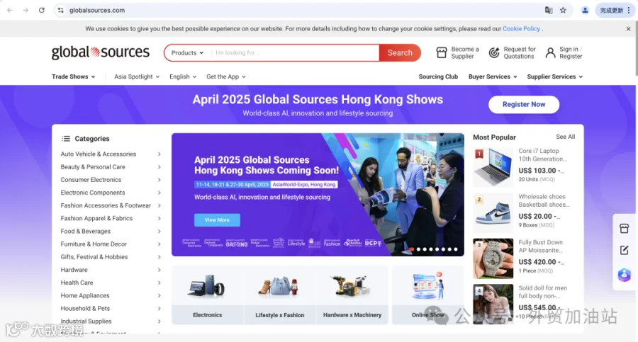The image size is (638, 342).
Task: Expand Hardware category chevron
Action: point(159,270)
